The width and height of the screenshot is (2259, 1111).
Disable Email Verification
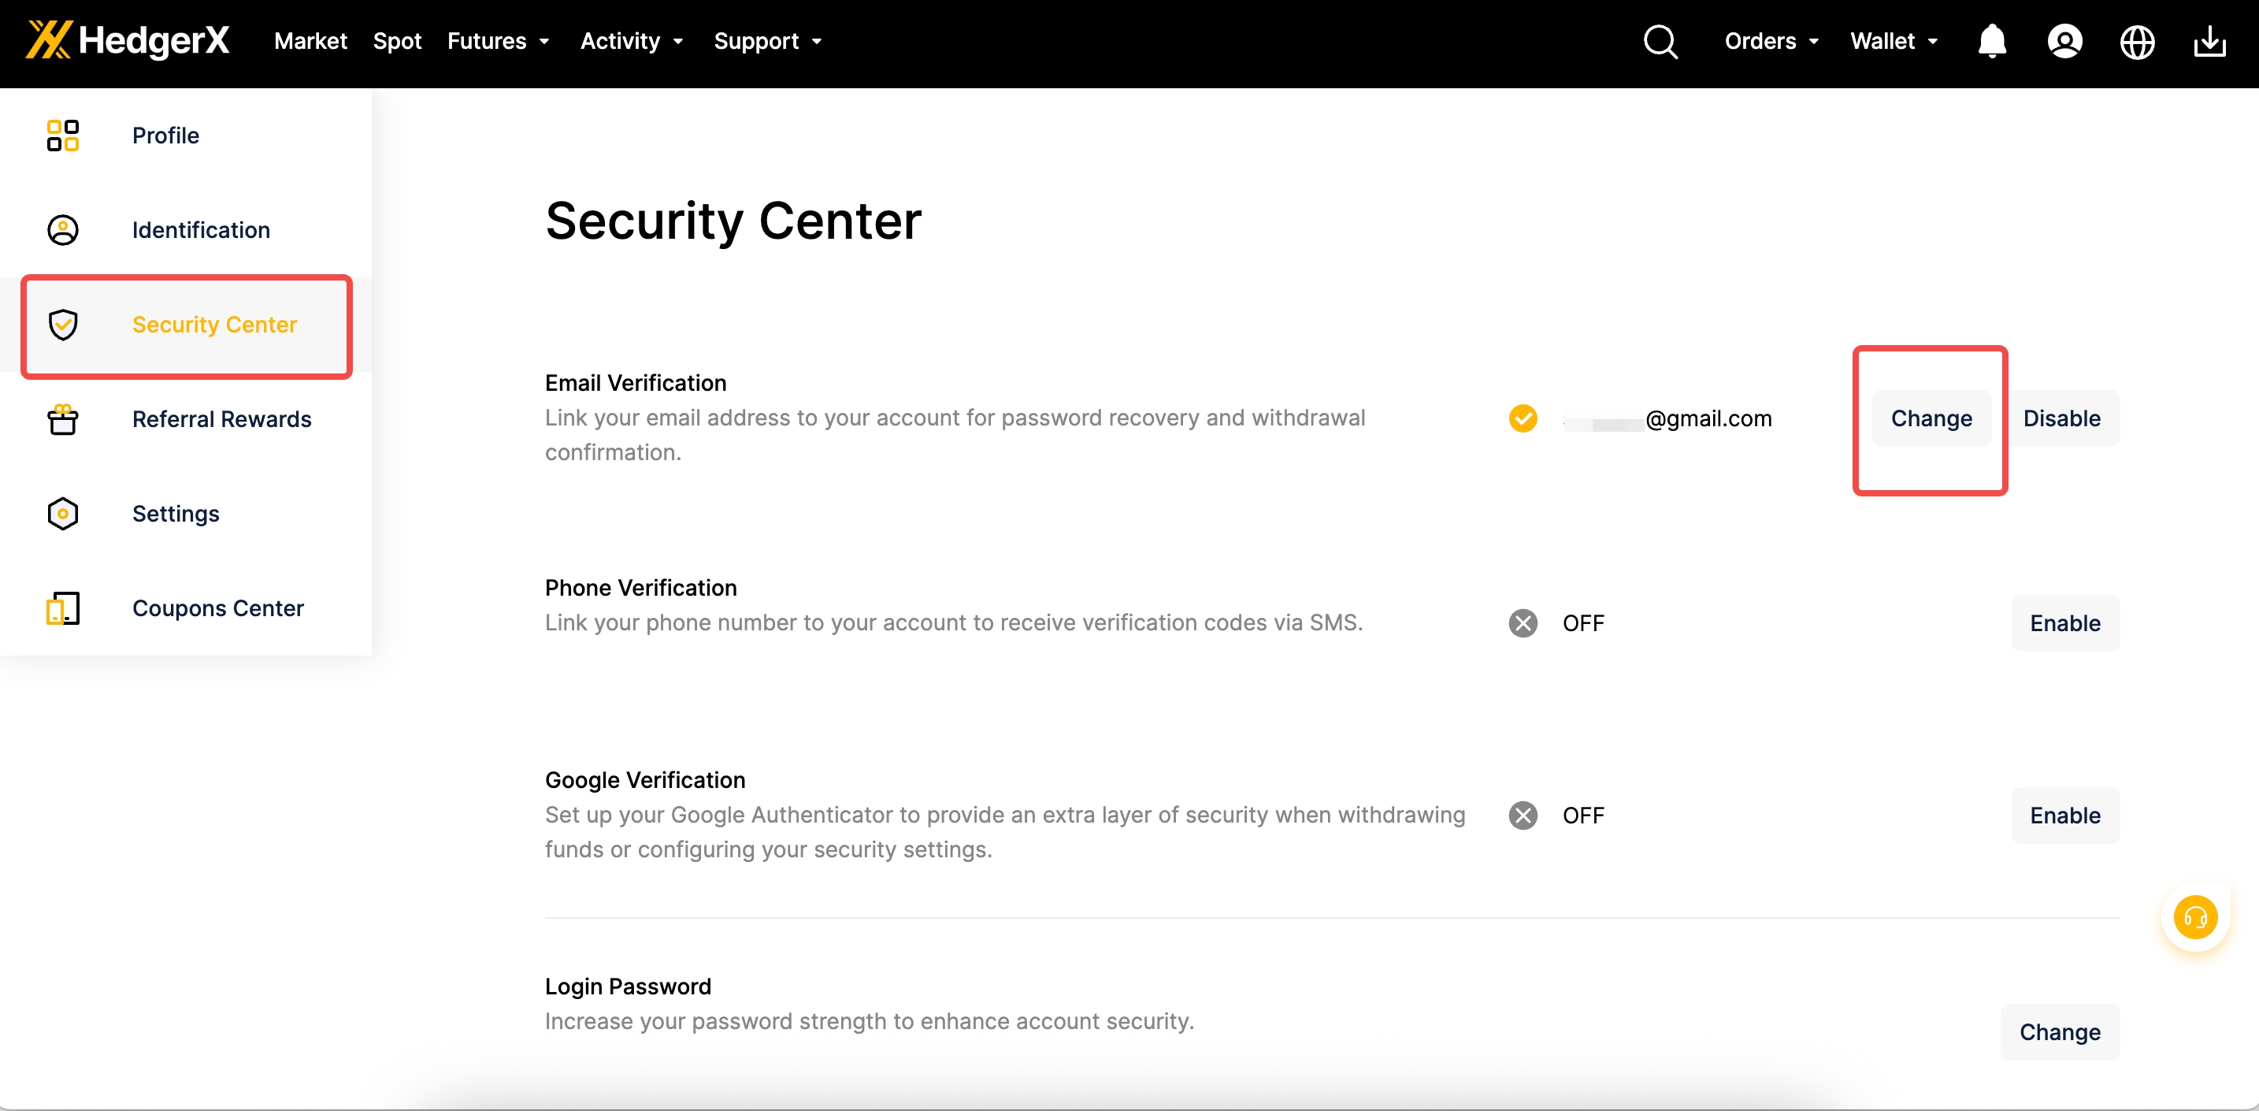point(2061,418)
